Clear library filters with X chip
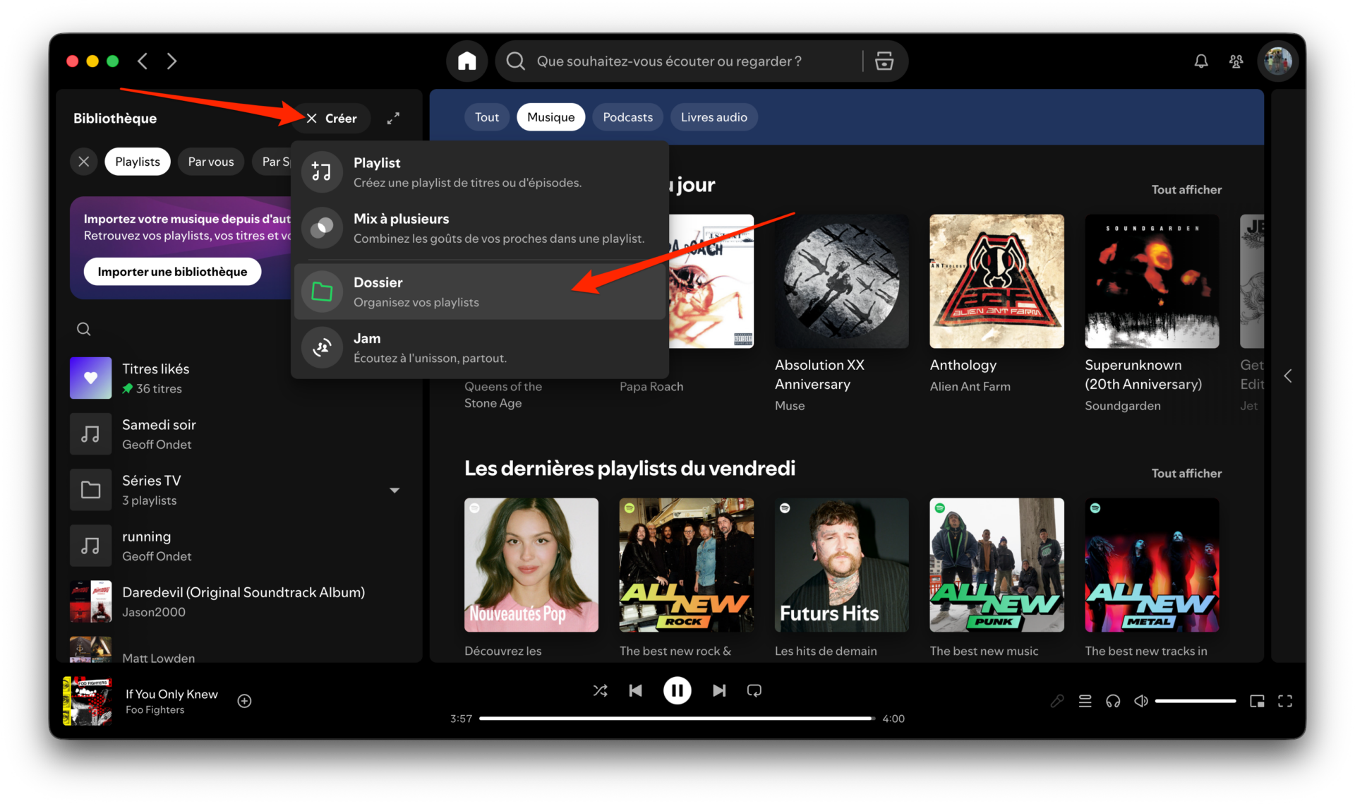 coord(83,162)
